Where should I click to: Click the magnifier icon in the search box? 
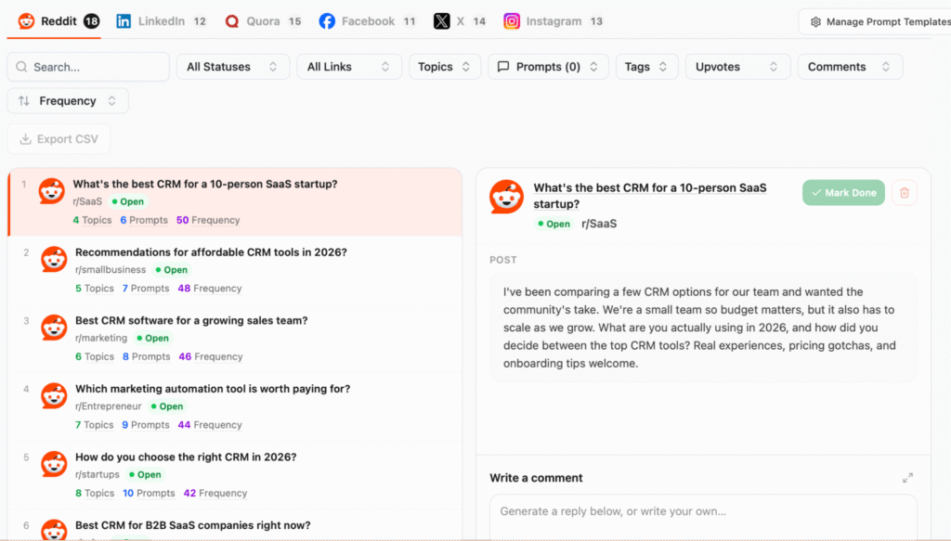pyautogui.click(x=22, y=67)
